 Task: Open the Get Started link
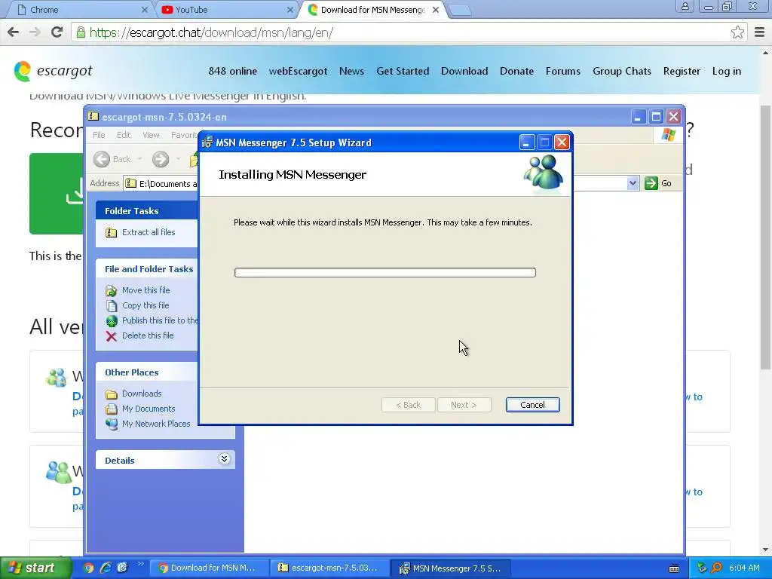[403, 72]
